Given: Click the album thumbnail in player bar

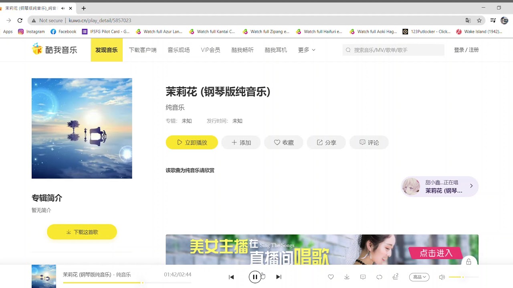Looking at the screenshot, I should (x=44, y=276).
